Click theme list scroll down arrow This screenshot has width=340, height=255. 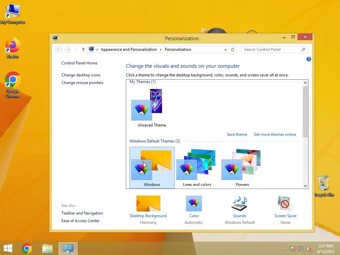pyautogui.click(x=305, y=186)
